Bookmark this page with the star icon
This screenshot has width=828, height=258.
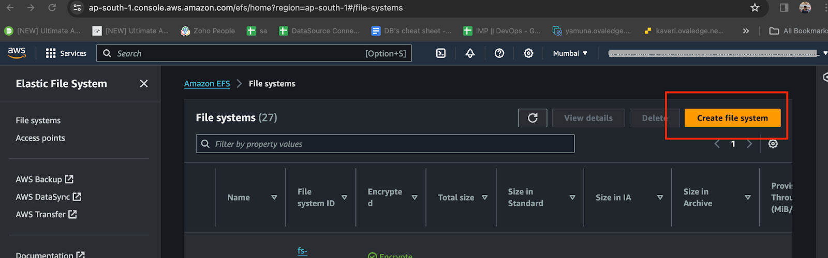coord(755,8)
